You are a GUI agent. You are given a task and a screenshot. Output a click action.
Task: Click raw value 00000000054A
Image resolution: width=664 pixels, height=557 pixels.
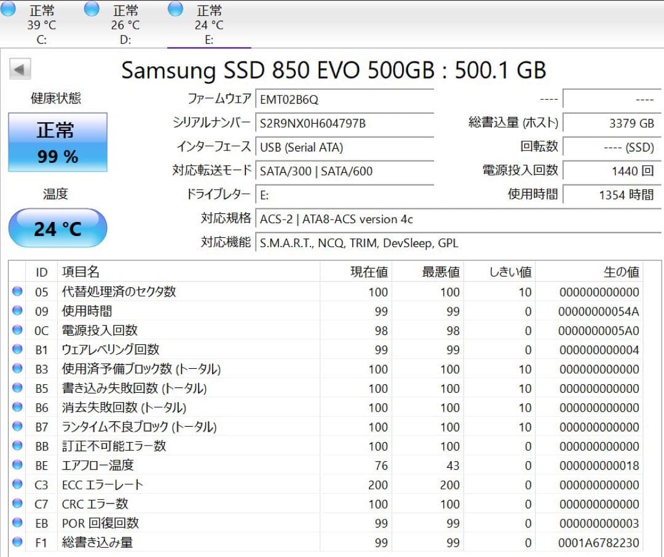pos(598,311)
